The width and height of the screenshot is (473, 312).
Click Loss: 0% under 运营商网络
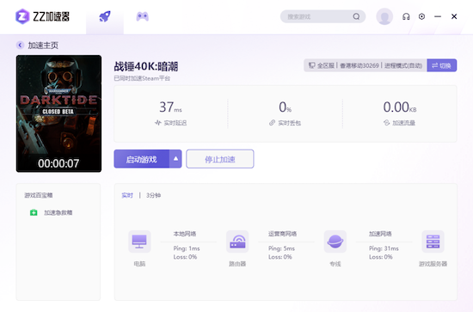[x=280, y=257]
